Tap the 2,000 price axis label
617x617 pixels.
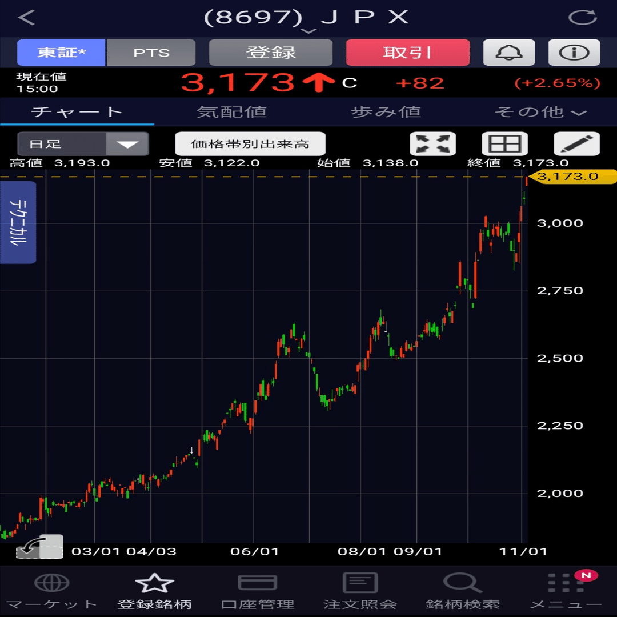pyautogui.click(x=560, y=494)
